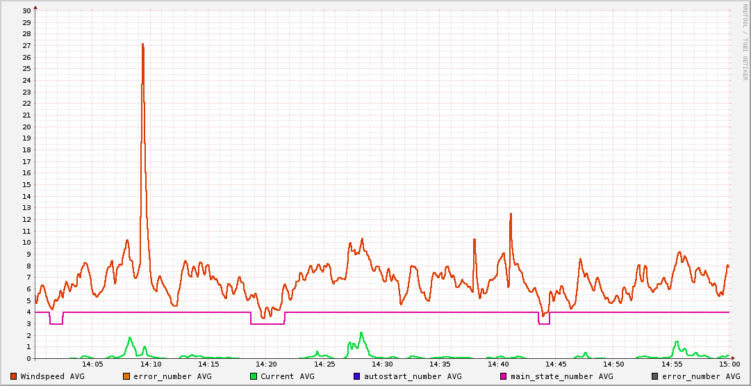
Task: Click the arrow at the right end of the time axis
Action: click(734, 359)
